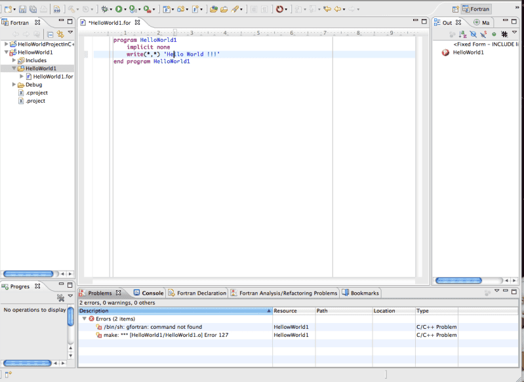The height and width of the screenshot is (382, 524).
Task: Expand the Debug folder in project tree
Action: tap(14, 85)
